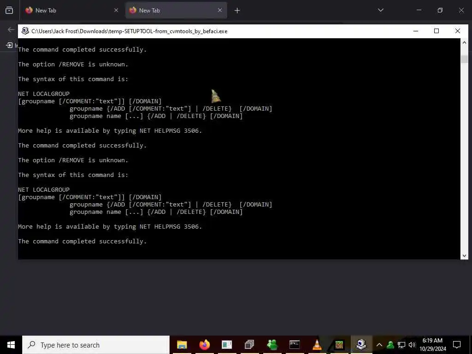The image size is (472, 354).
Task: Click console scrollbar up arrow
Action: point(464,42)
